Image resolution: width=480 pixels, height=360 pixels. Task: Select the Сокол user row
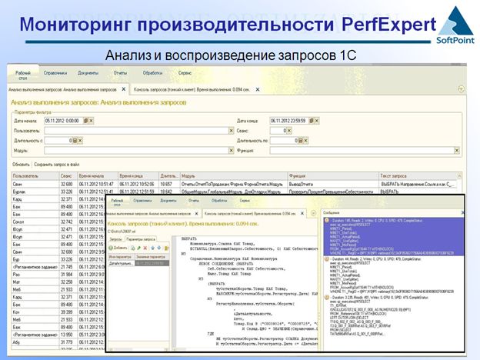[58, 222]
